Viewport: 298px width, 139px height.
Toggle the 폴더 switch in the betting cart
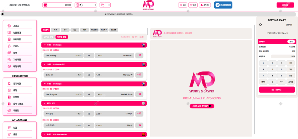click(291, 41)
